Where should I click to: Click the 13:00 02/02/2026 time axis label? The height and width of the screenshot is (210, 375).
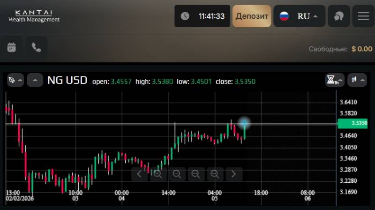20,195
